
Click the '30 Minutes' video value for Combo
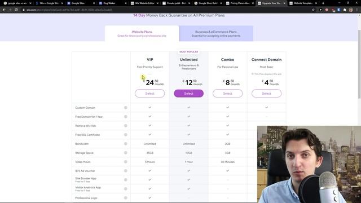click(x=227, y=162)
